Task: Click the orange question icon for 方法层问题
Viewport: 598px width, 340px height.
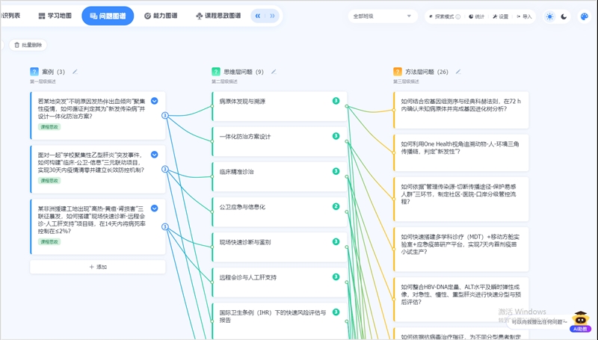Action: pyautogui.click(x=398, y=72)
